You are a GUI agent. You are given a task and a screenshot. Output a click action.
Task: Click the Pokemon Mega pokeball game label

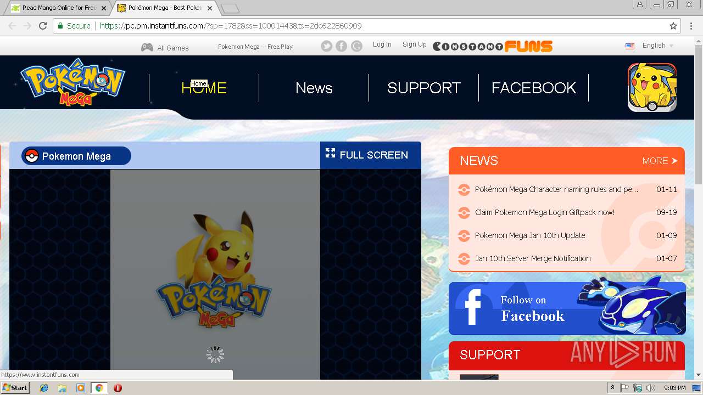76,156
